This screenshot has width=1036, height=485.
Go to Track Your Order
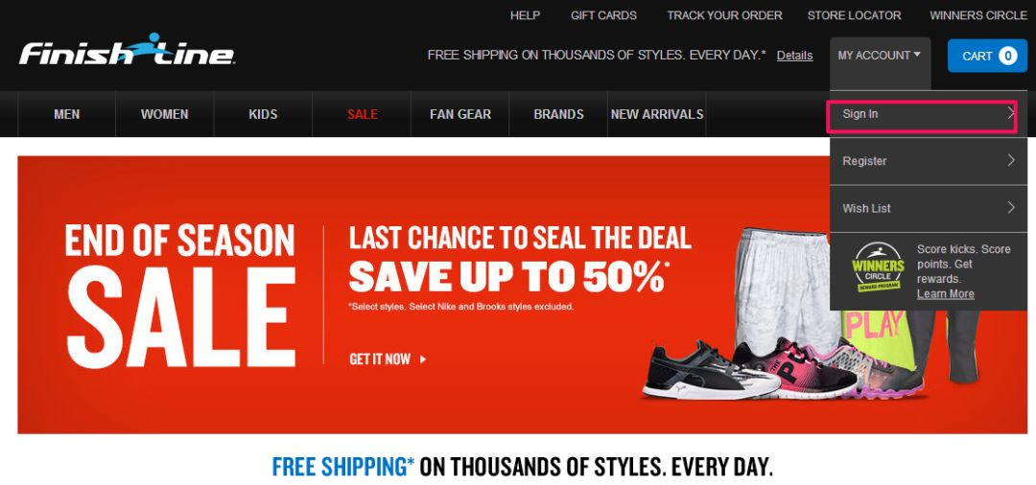[724, 15]
